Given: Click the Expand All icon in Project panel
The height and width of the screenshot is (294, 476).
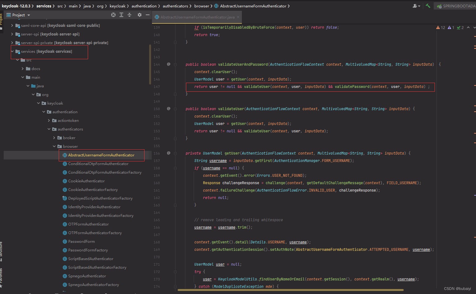Looking at the screenshot, I should point(121,15).
